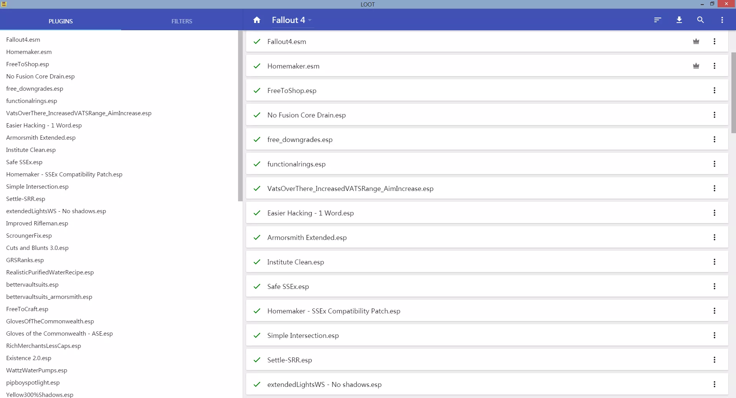The height and width of the screenshot is (398, 736).
Task: Select RealisticPurifiedWaterRecipe.esp in the sidebar
Action: 50,272
